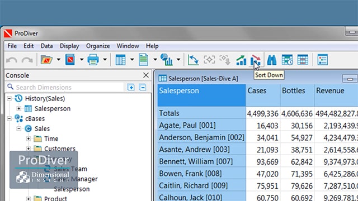Expand the Salesperson node under History
Image resolution: width=358 pixels, height=201 pixels.
[x=18, y=108]
